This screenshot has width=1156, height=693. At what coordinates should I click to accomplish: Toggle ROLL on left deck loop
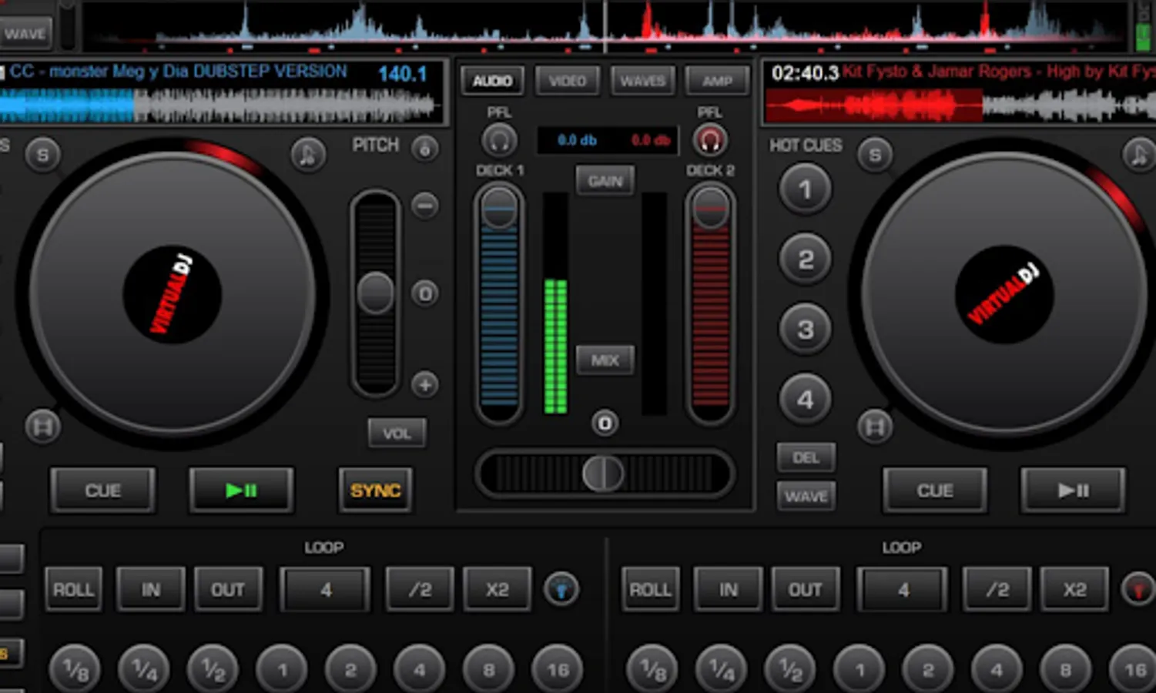(x=73, y=590)
